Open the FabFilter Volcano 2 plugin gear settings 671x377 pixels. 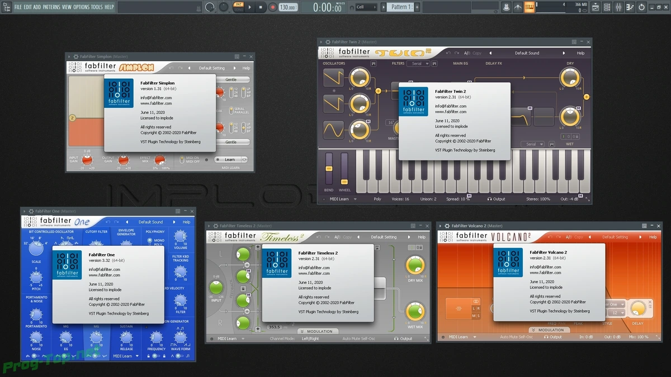click(446, 226)
